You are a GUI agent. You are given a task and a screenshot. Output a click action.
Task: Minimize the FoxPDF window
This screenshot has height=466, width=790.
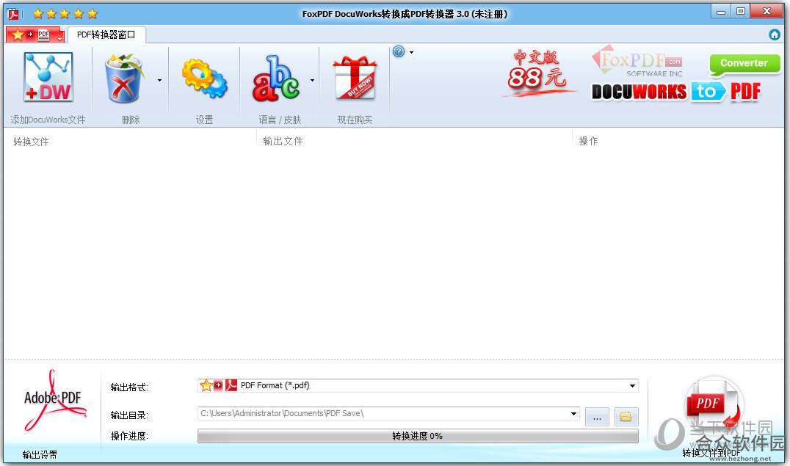tap(721, 11)
